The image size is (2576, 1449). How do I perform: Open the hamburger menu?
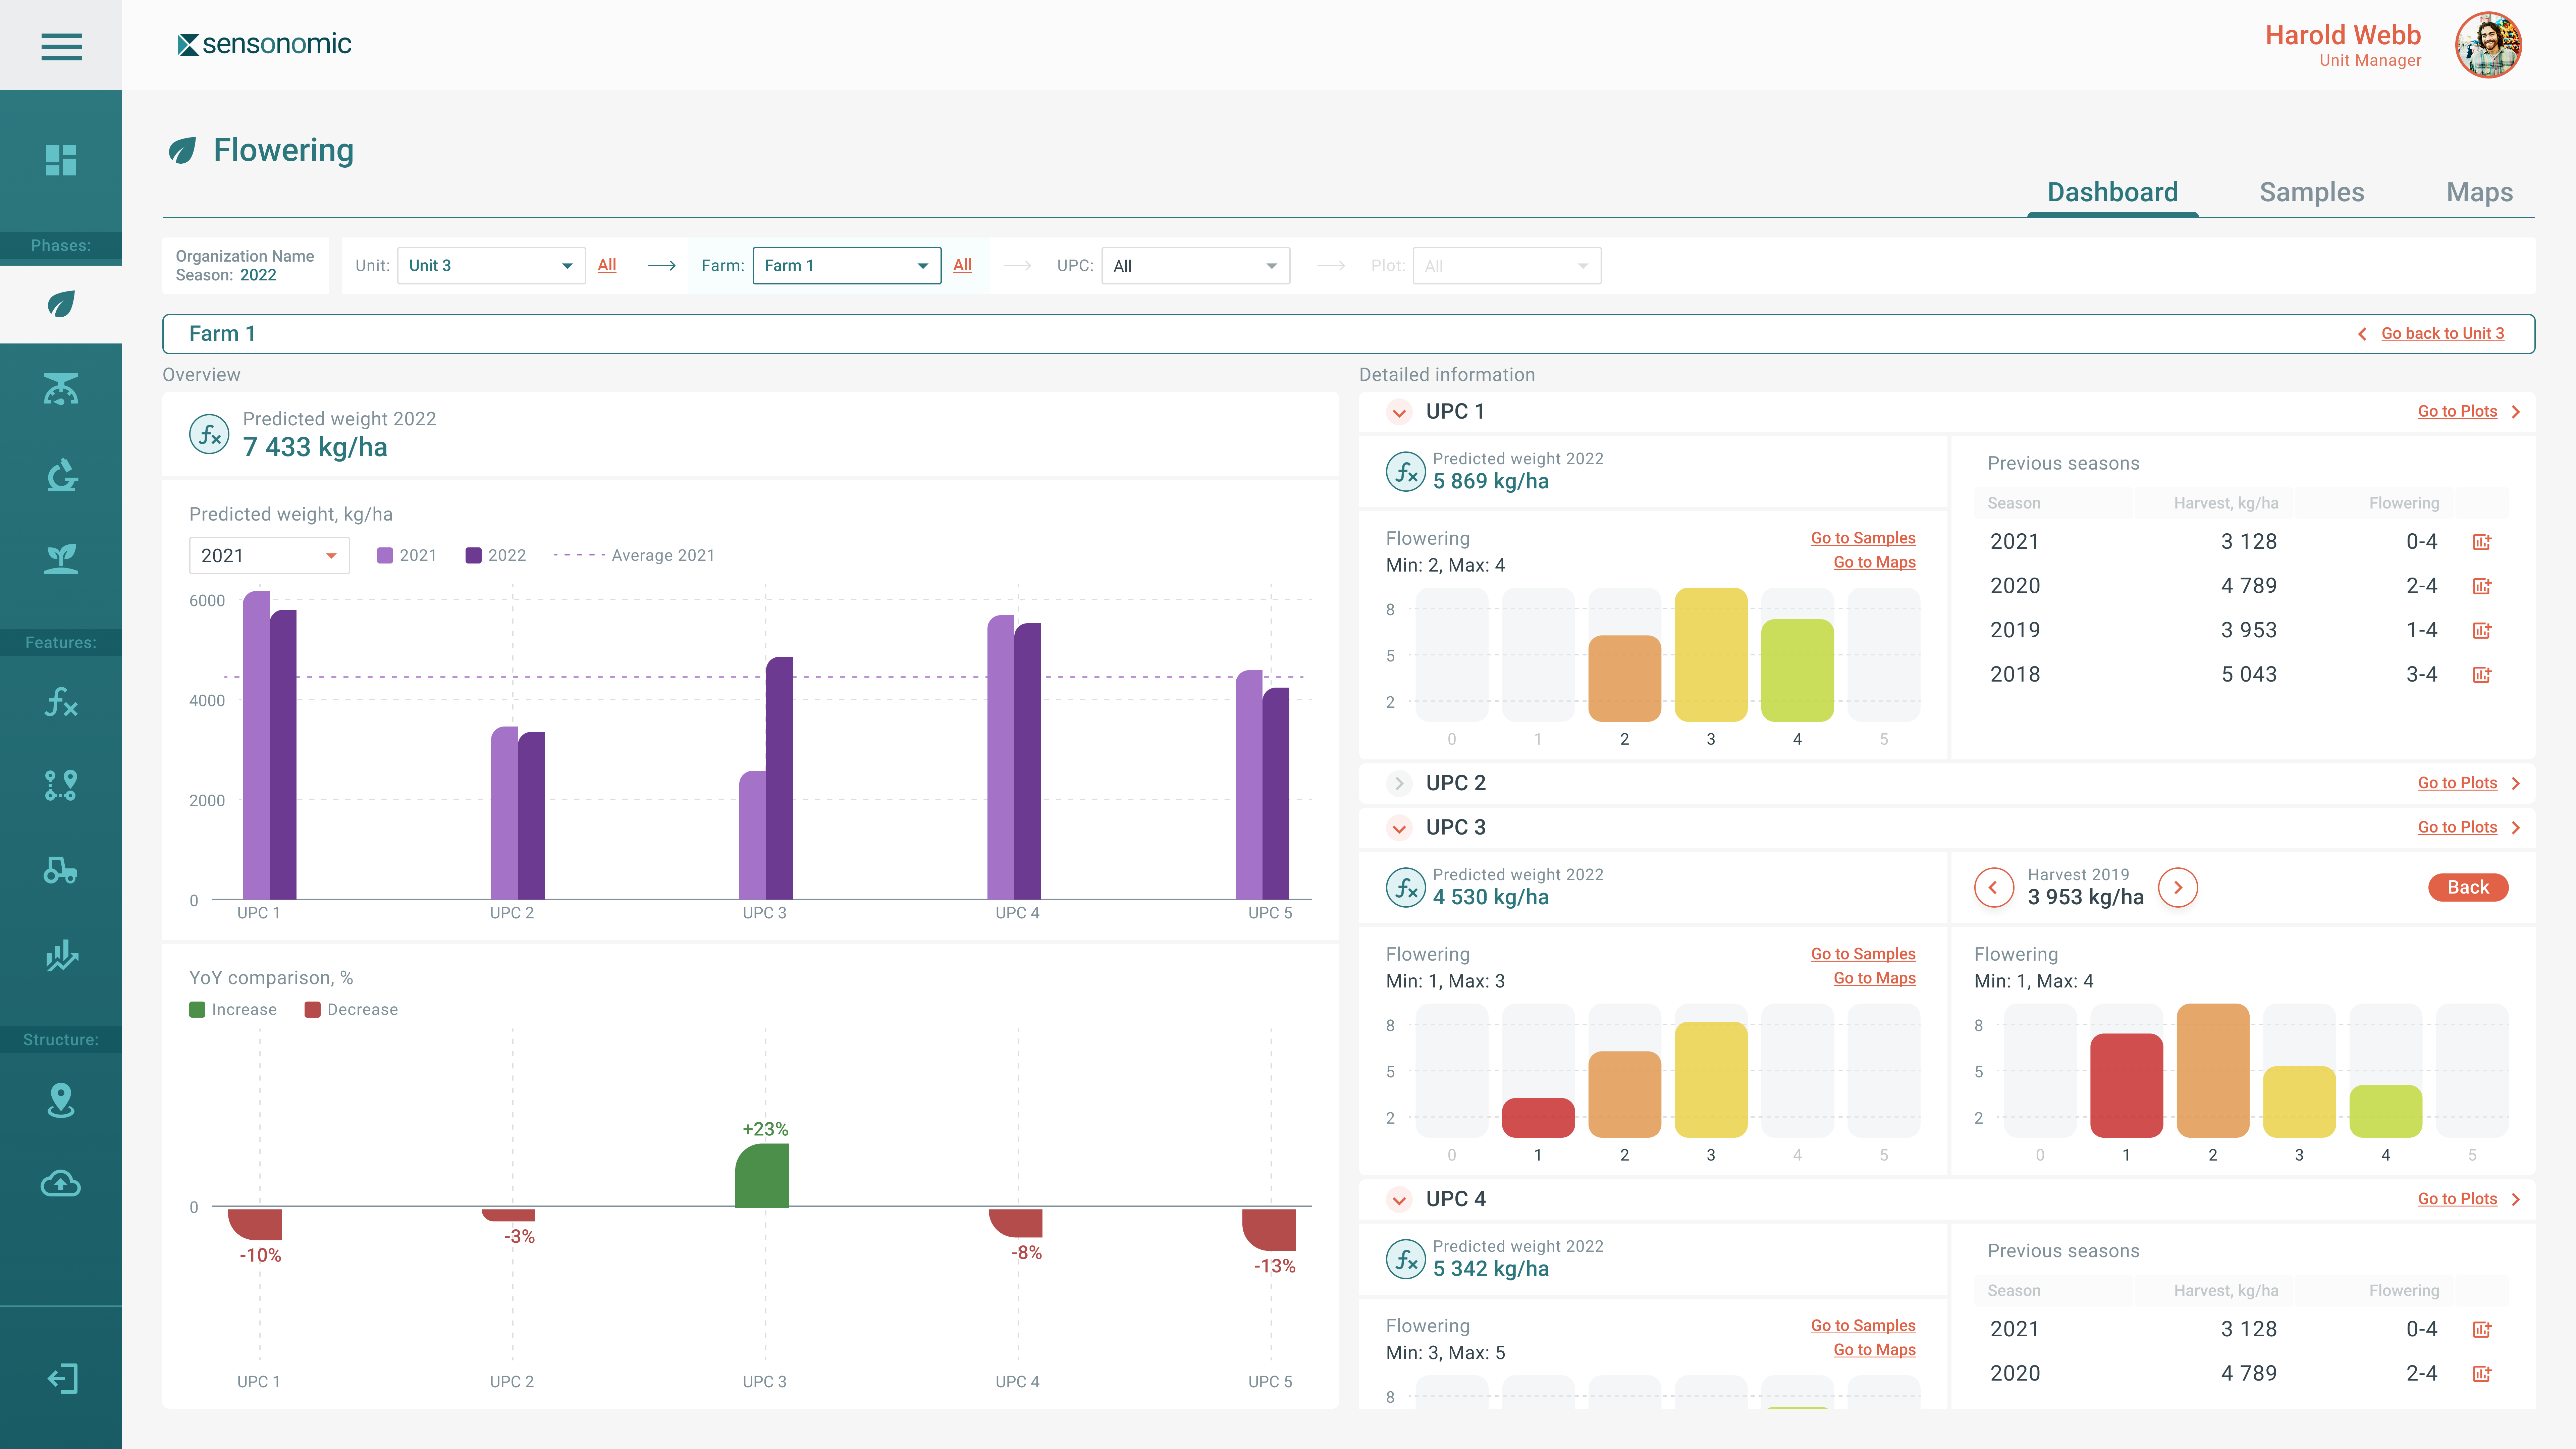pyautogui.click(x=61, y=46)
